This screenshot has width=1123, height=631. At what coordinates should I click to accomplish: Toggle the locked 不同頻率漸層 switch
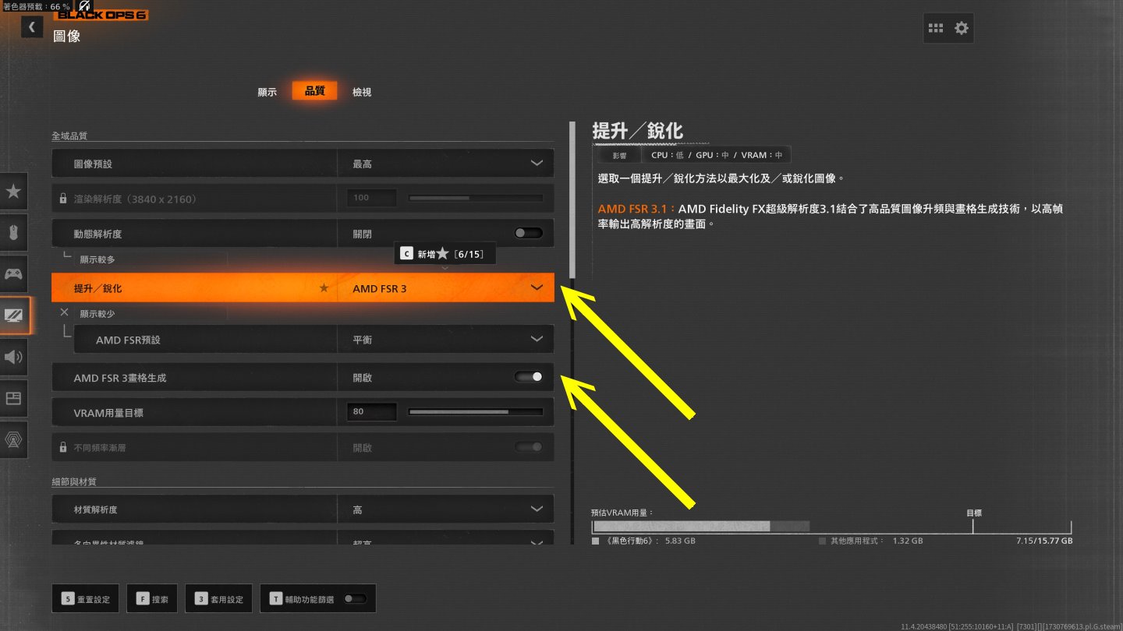(x=529, y=447)
